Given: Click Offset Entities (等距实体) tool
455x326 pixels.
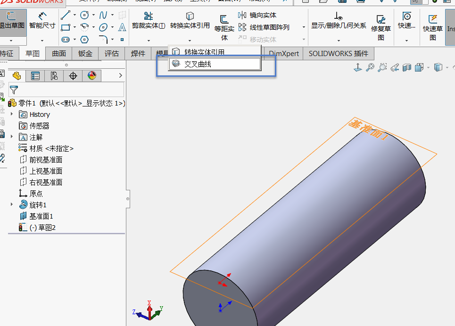Looking at the screenshot, I should (224, 28).
